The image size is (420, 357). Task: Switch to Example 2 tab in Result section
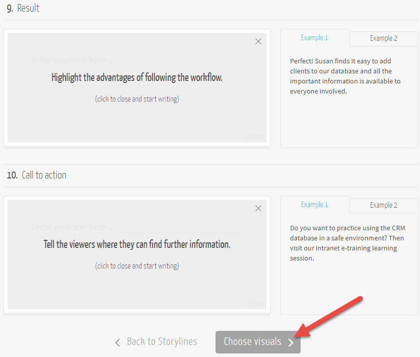point(383,38)
